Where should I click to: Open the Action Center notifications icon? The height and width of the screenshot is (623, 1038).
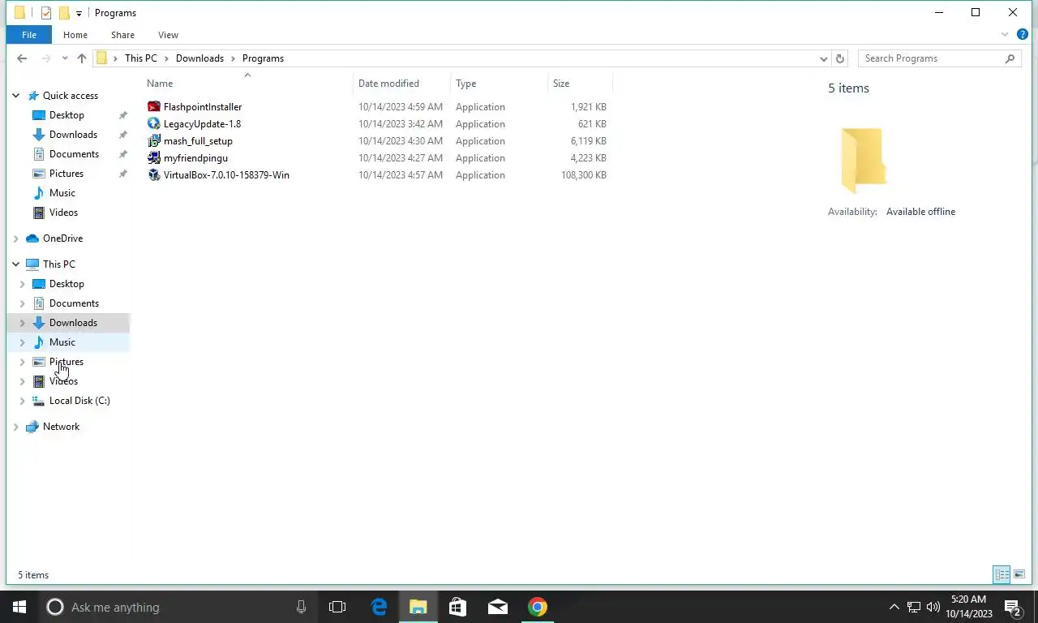click(1013, 607)
